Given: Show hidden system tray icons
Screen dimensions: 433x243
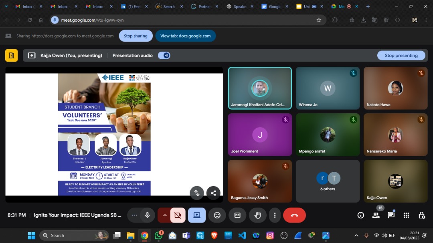Looking at the screenshot, I should (x=356, y=235).
